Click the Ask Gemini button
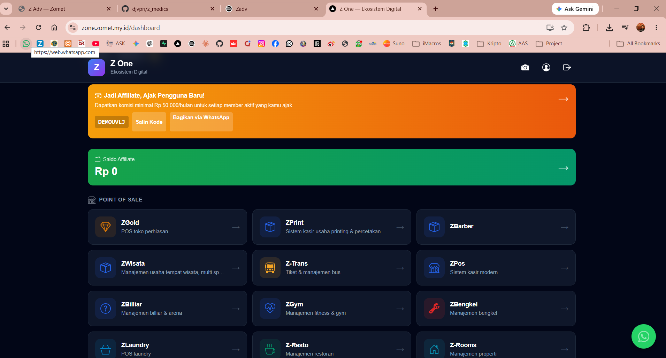 click(x=575, y=9)
